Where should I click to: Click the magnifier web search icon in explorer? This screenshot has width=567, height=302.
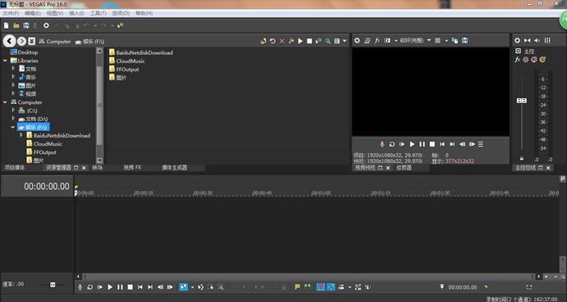click(327, 41)
